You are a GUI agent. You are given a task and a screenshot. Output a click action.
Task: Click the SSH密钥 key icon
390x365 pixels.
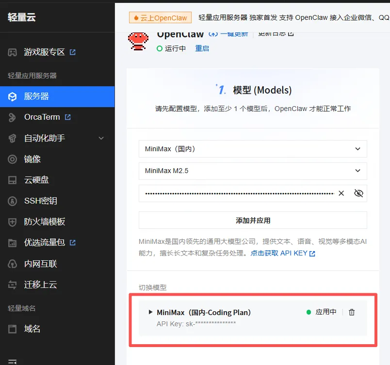12,201
